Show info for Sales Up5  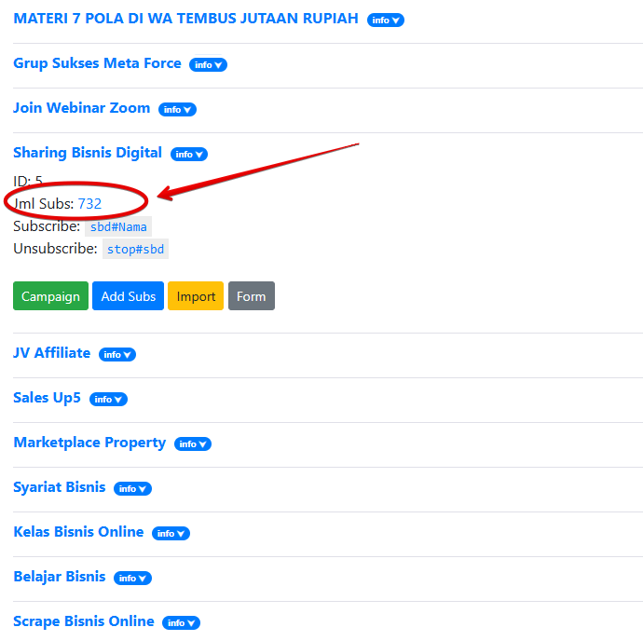108,400
